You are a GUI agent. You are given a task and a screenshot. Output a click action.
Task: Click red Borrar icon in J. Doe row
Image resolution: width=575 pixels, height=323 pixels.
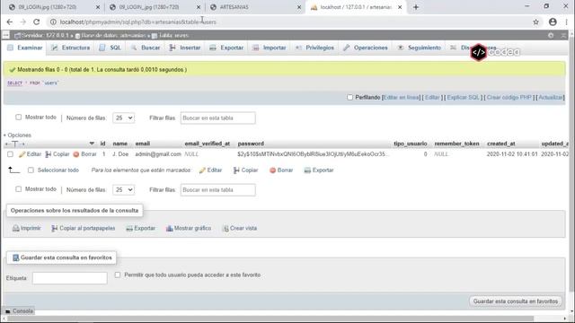[x=76, y=154]
